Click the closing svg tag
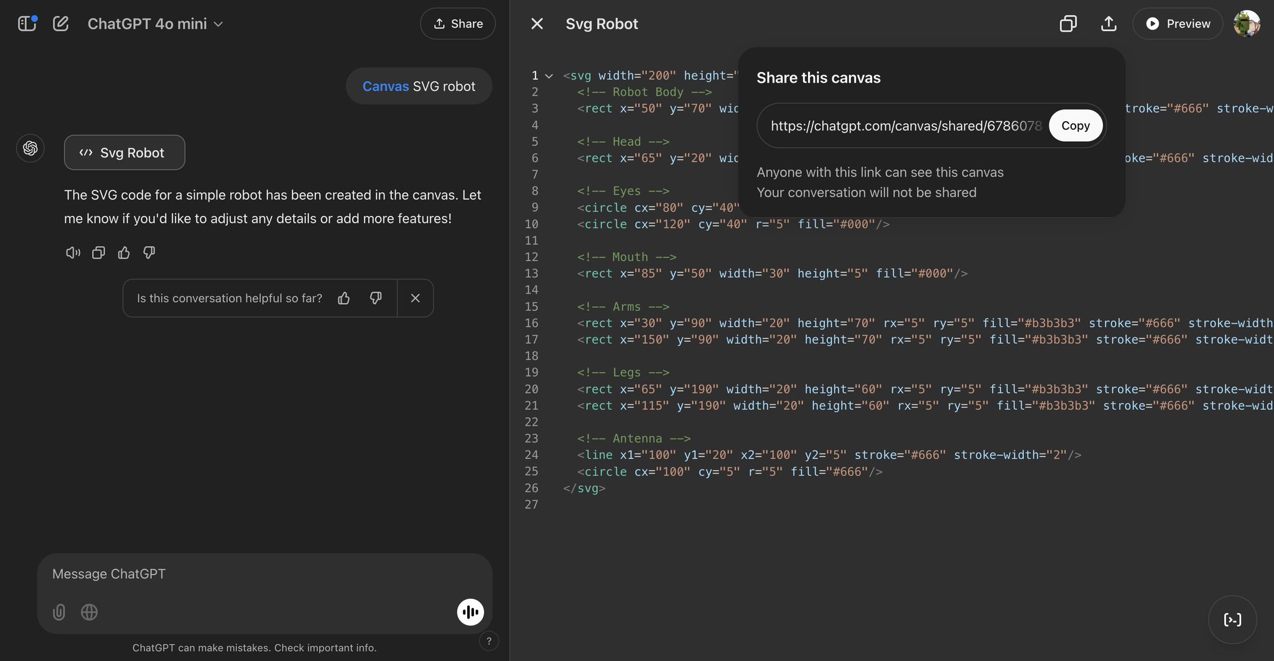Viewport: 1274px width, 661px height. pyautogui.click(x=584, y=488)
